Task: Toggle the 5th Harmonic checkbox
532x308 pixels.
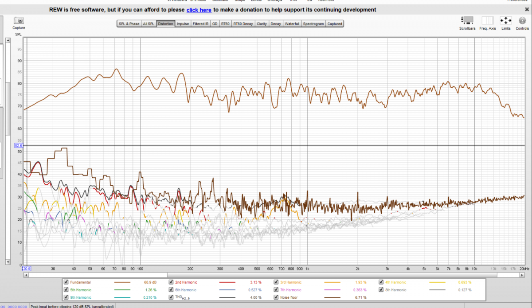Action: 66,290
